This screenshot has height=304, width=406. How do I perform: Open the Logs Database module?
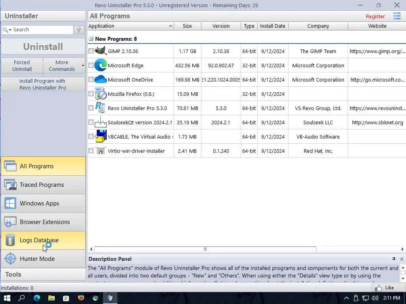(43, 240)
